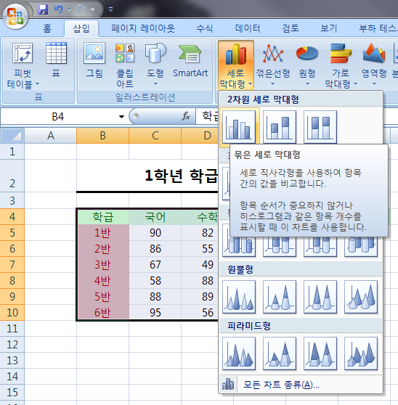Click cell with value 95

click(155, 313)
